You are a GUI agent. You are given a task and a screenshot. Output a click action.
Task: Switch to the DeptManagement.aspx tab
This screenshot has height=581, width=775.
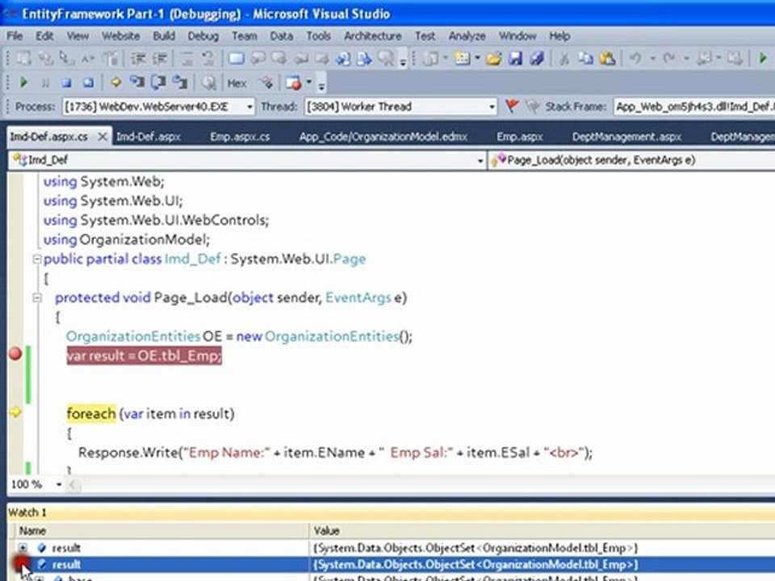point(626,137)
